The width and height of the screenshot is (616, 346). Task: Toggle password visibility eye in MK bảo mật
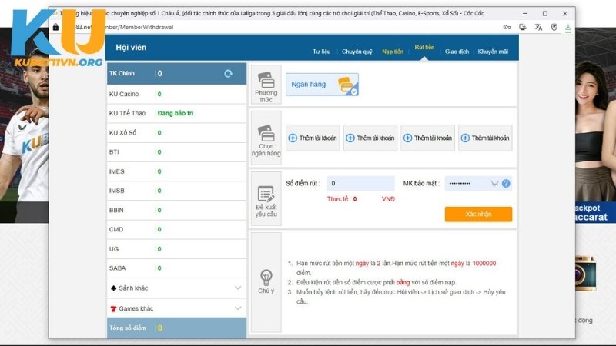(x=494, y=184)
